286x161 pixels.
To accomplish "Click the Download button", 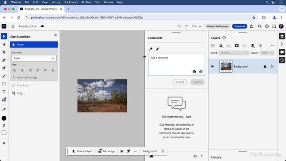I will pos(240,26).
